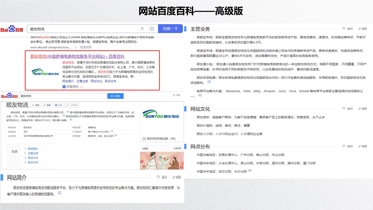This screenshot has height=210, width=373.
Task: Click the image icon before 概述图 caption
Action: [x=144, y=139]
